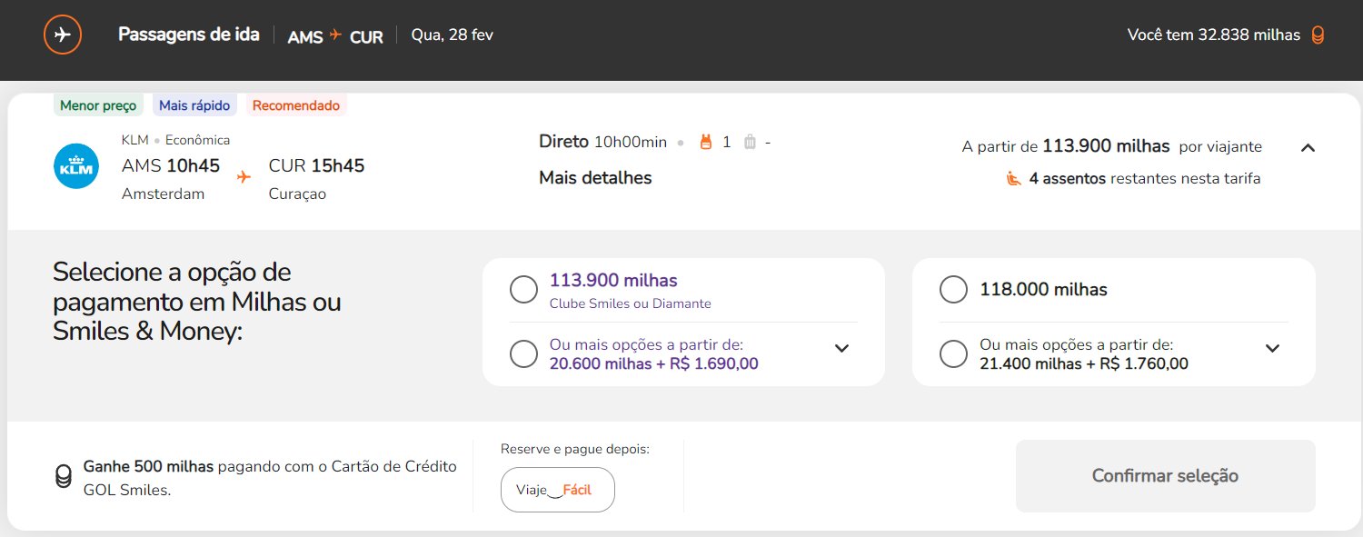Viewport: 1363px width, 537px height.
Task: Select the 113.900 milhas Clube Smiles option
Action: (x=523, y=290)
